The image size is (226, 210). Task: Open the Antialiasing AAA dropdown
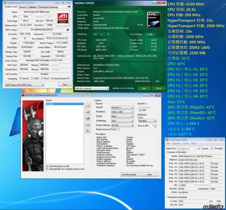pyautogui.click(x=123, y=121)
